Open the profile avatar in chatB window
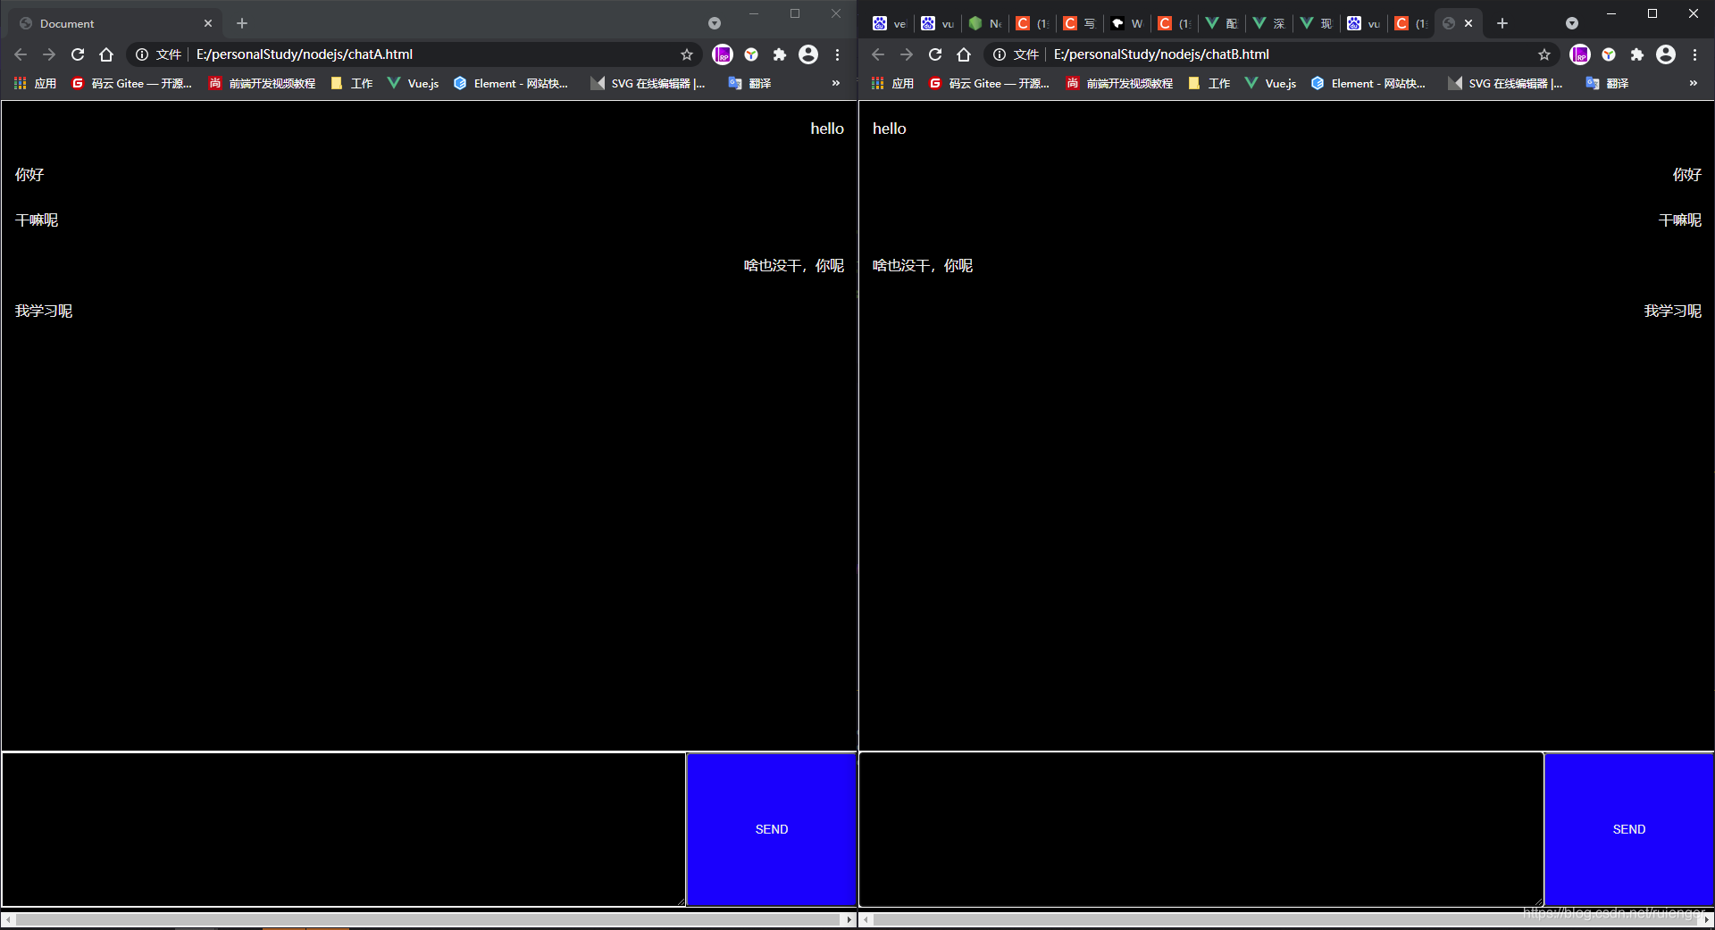The image size is (1715, 930). (x=1666, y=54)
